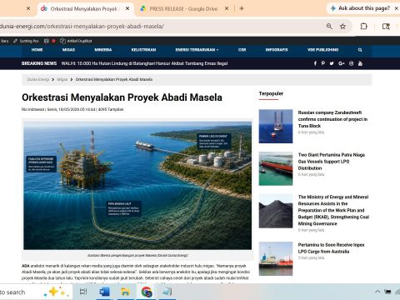The width and height of the screenshot is (400, 300).
Task: Open Microsoft Word from the taskbar
Action: click(x=104, y=292)
